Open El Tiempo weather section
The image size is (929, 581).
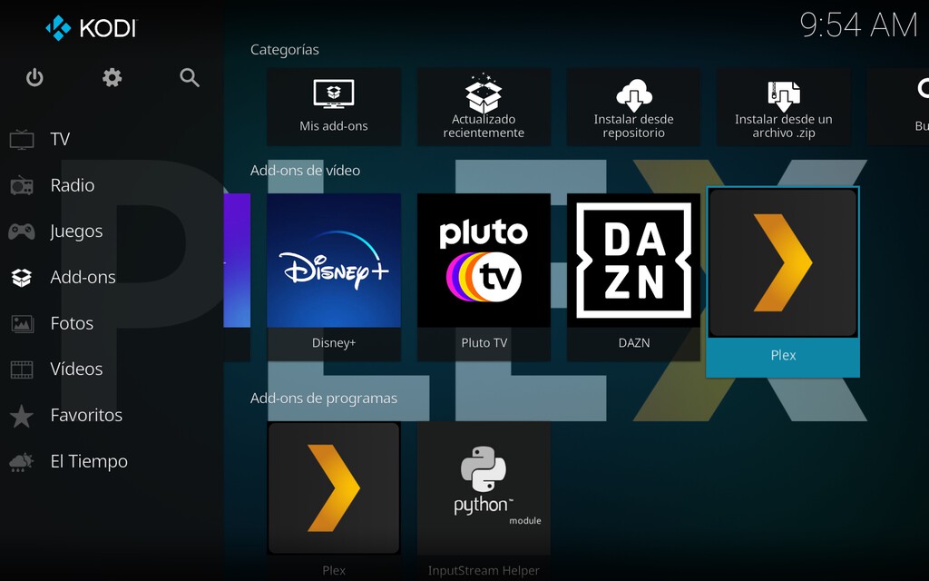coord(88,461)
